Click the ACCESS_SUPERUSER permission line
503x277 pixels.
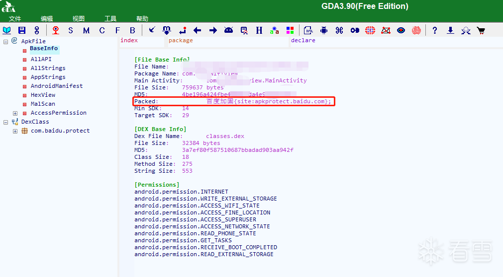[196, 220]
